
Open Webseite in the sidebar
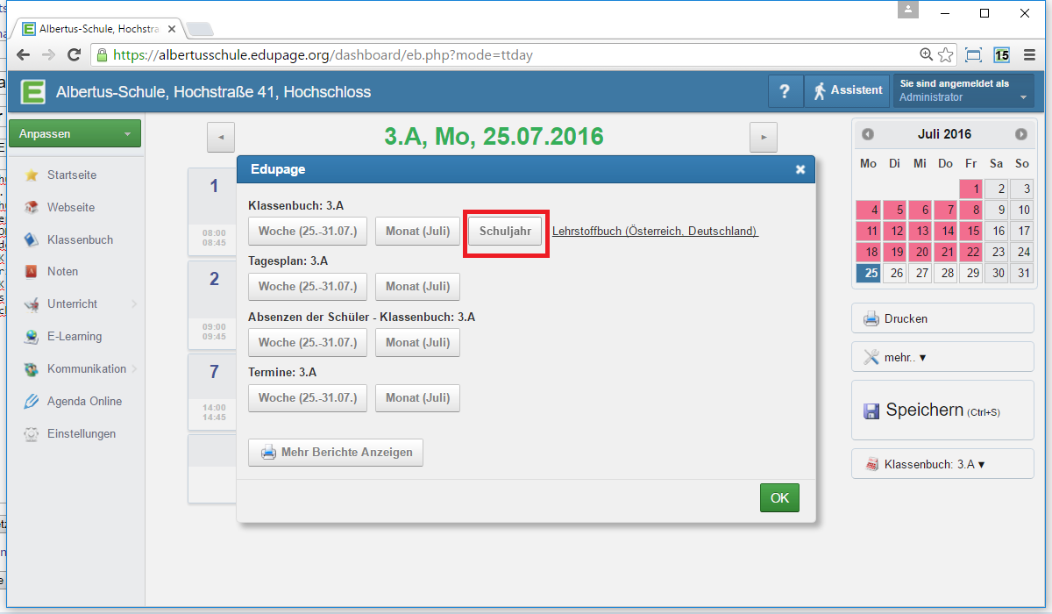tap(71, 207)
